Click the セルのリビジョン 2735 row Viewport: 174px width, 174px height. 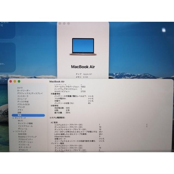point(70,91)
